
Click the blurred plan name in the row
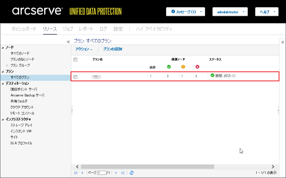coord(97,77)
